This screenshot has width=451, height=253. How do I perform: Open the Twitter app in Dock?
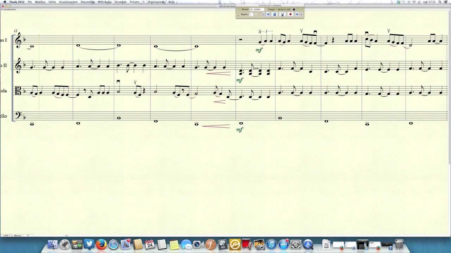[89, 244]
